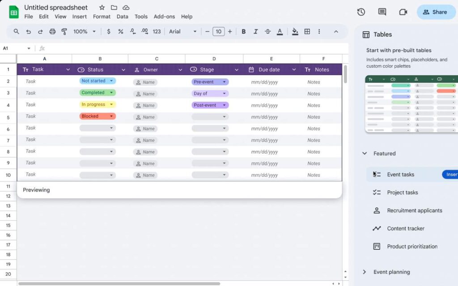This screenshot has height=286, width=458.
Task: Toggle italic formatting
Action: tap(255, 32)
